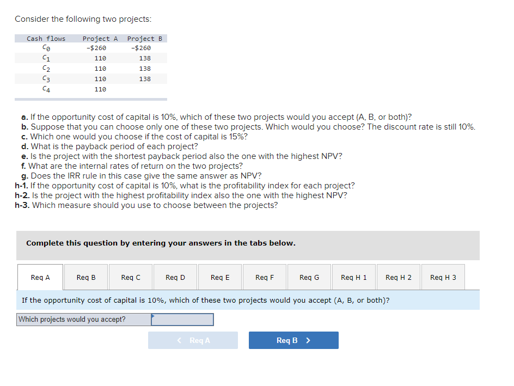Switch to the Req G tab
Image resolution: width=514 pixels, height=386 pixels.
coord(309,277)
